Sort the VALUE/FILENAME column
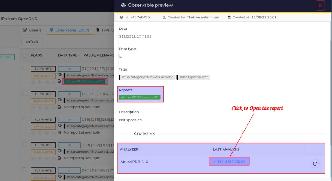The height and width of the screenshot is (181, 332). point(99,55)
